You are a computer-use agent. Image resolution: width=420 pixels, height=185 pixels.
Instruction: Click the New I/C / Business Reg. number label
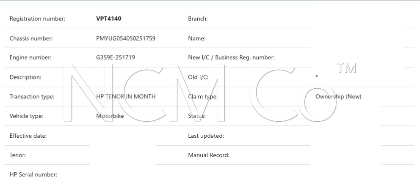point(232,58)
